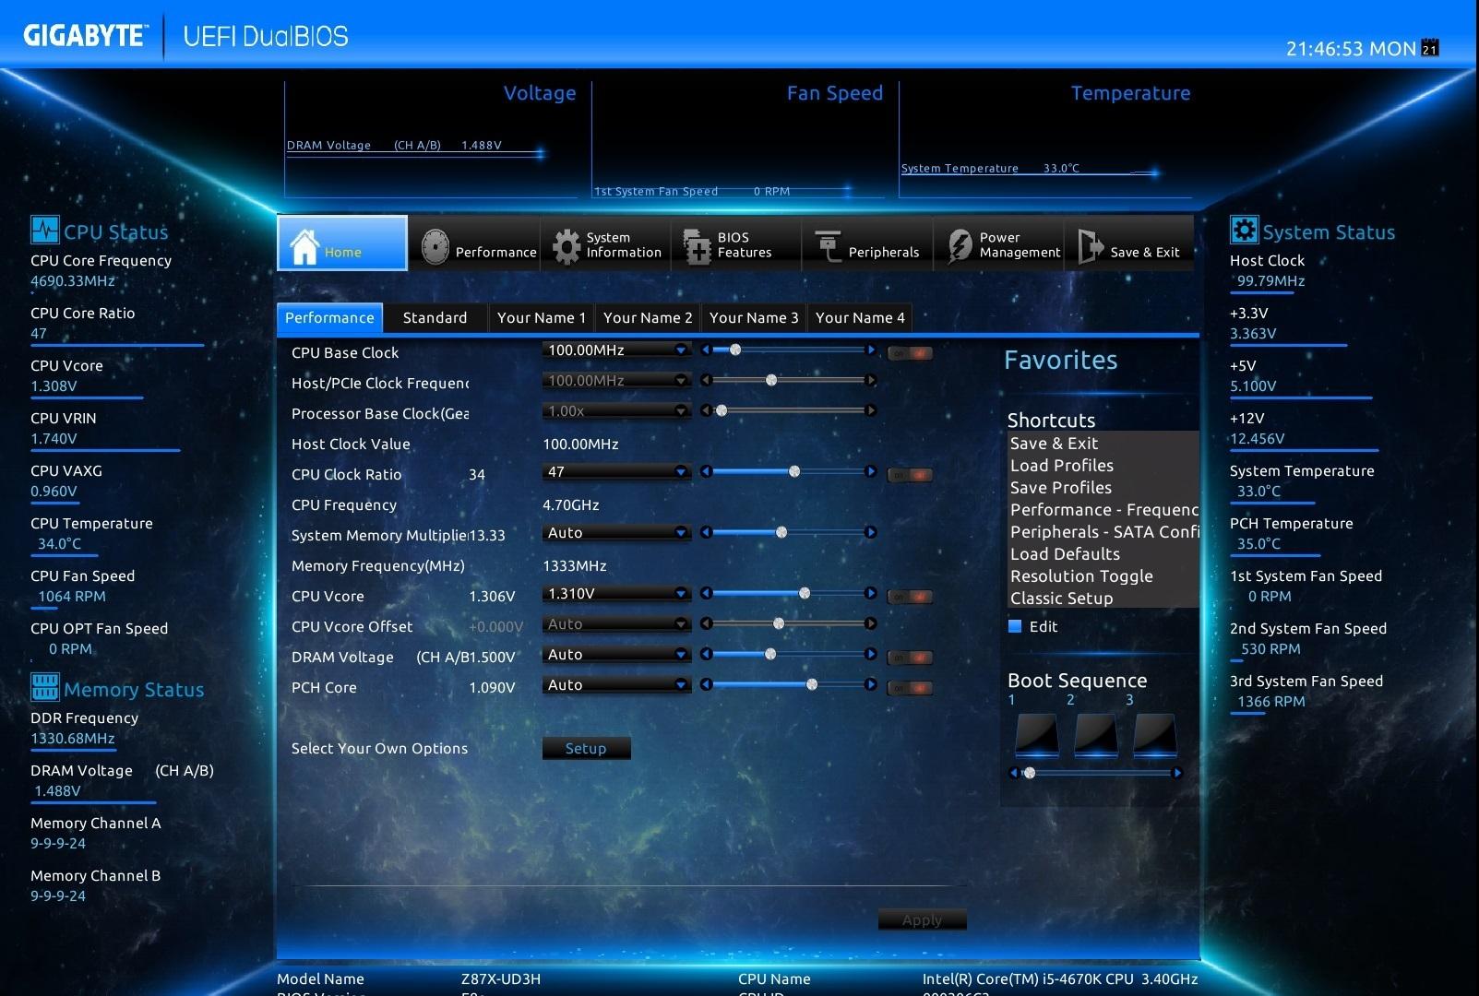
Task: Click boot sequence scroll right arrow
Action: [1176, 773]
